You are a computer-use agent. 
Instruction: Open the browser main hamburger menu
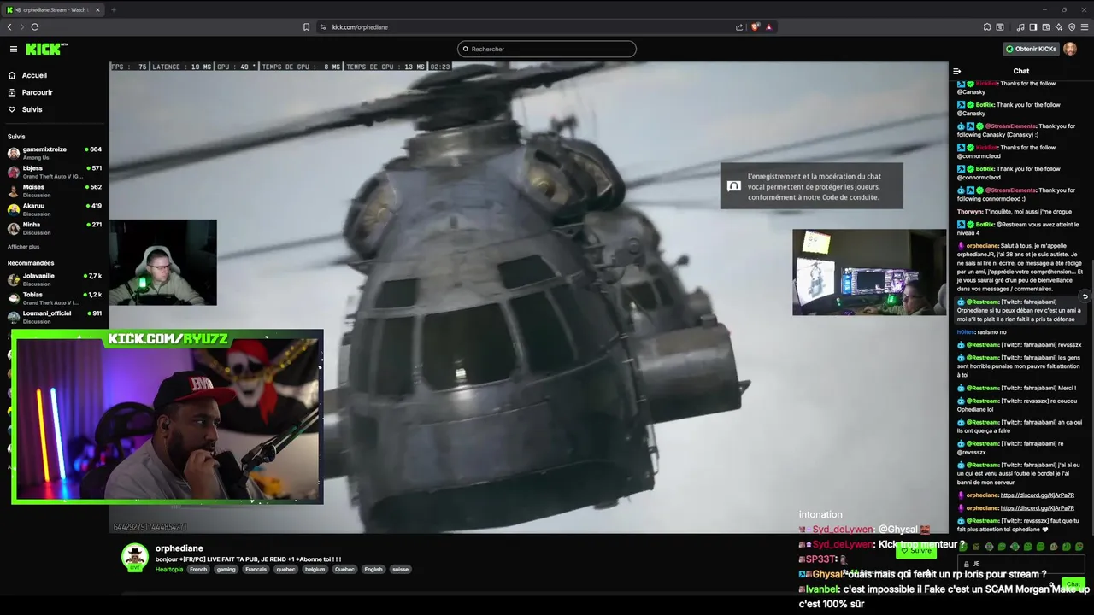coord(1084,26)
